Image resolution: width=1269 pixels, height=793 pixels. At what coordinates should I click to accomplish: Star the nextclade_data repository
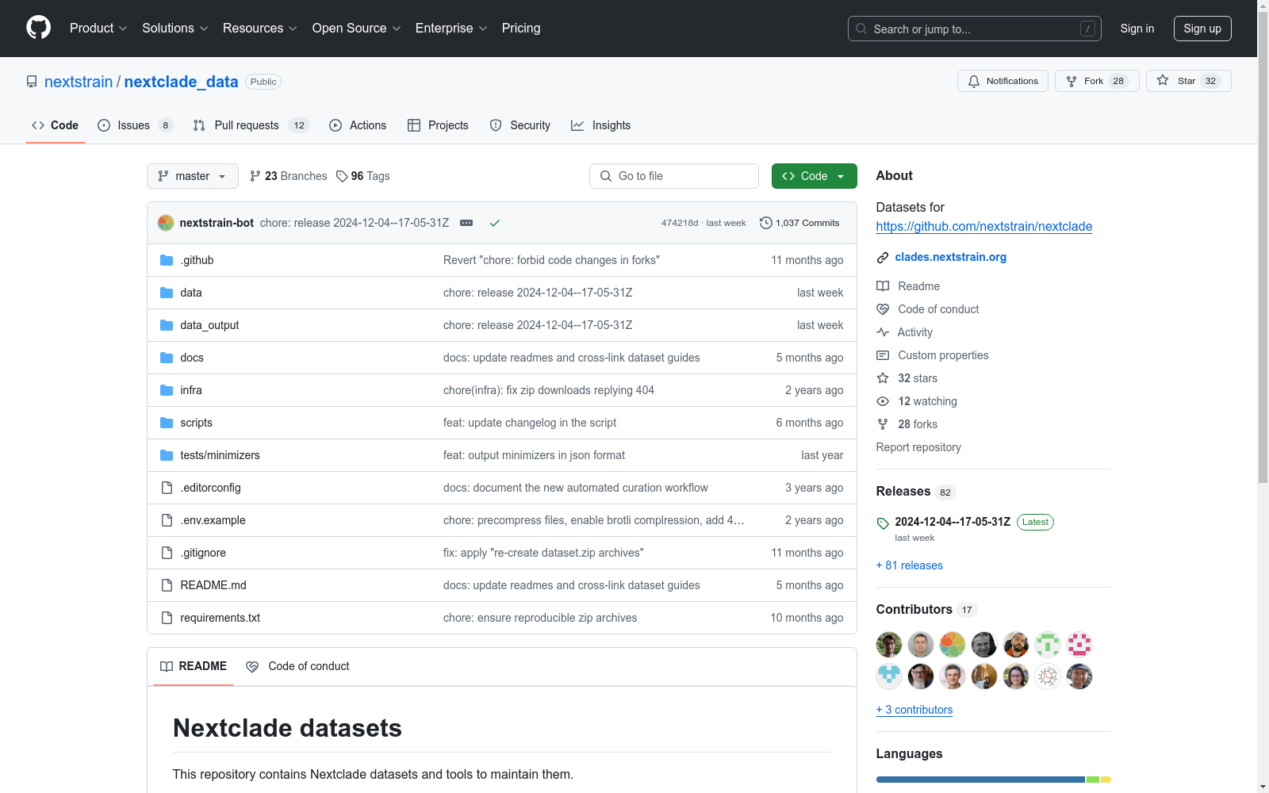1187,81
